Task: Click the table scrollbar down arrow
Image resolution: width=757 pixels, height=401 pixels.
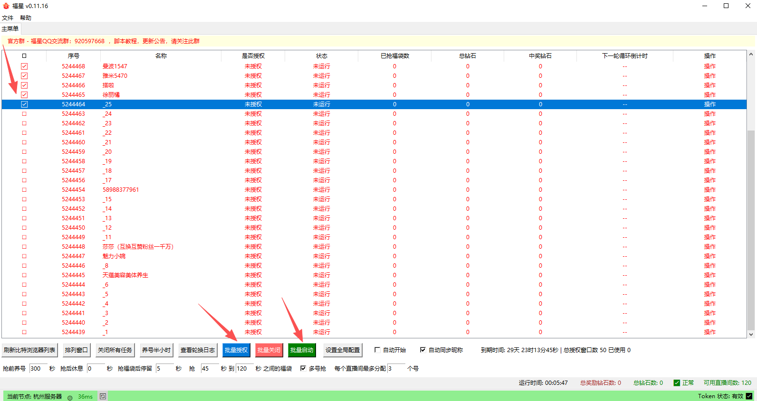Action: [x=751, y=335]
